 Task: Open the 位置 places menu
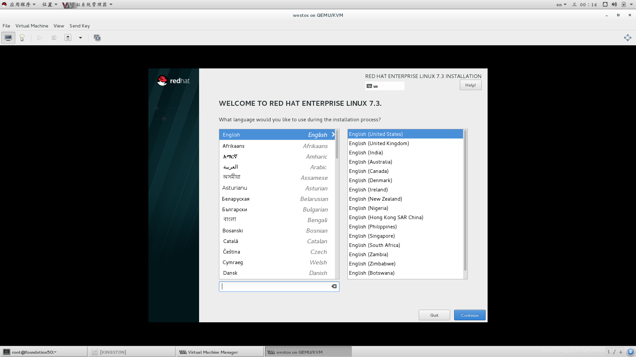pos(49,4)
